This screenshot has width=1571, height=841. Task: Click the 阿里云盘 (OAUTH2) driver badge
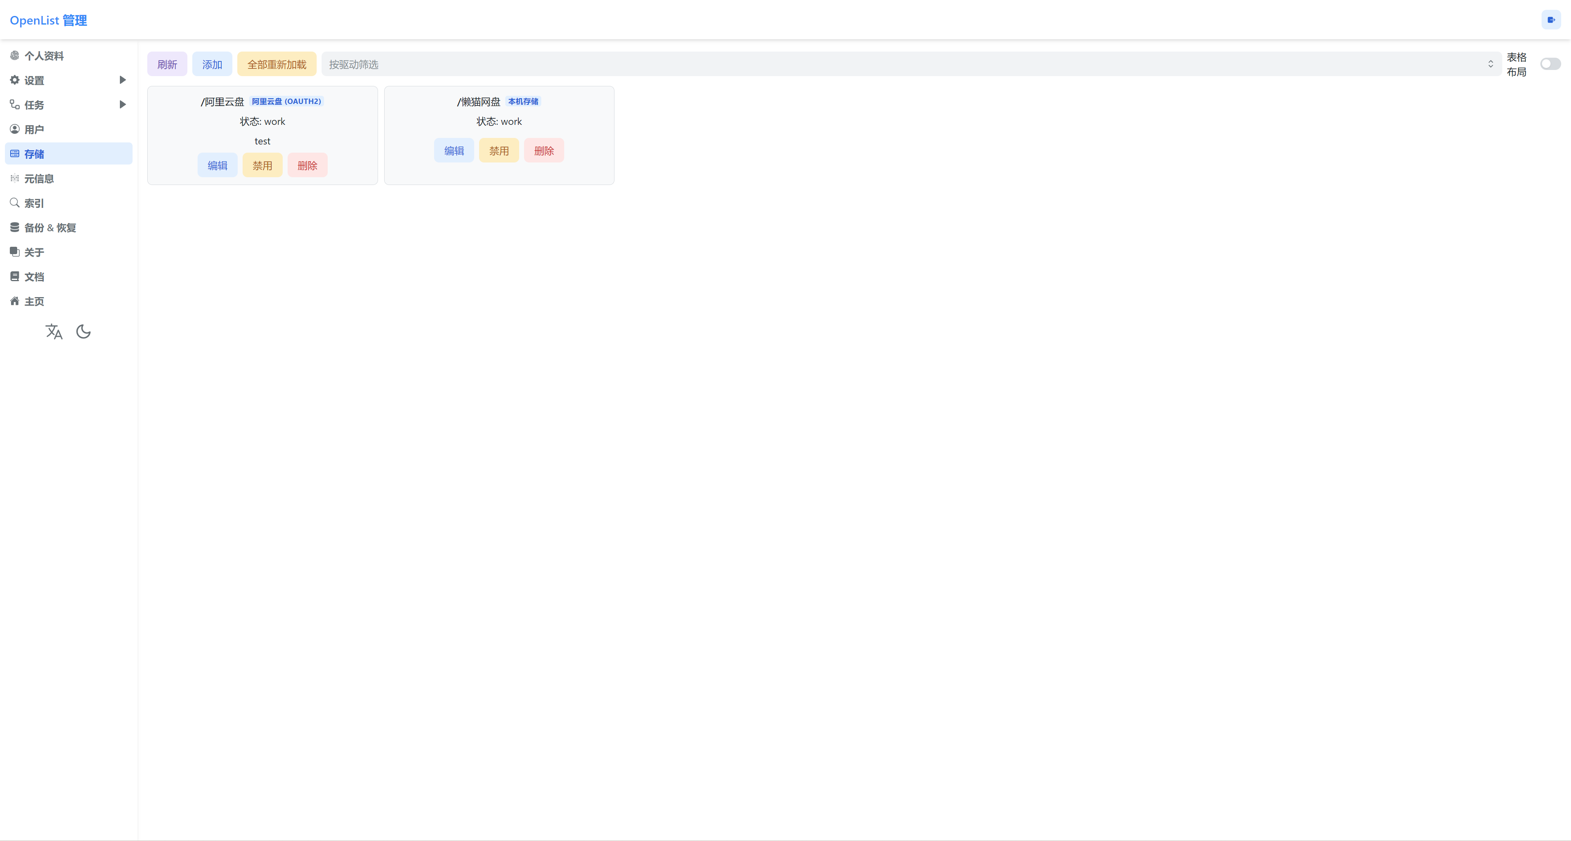287,101
